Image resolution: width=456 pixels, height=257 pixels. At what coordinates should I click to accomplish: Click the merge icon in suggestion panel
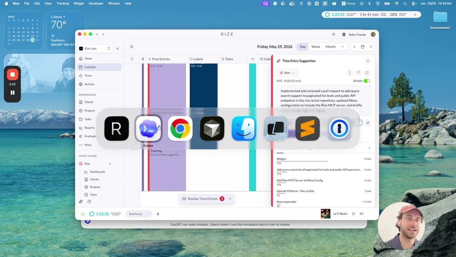click(x=350, y=73)
